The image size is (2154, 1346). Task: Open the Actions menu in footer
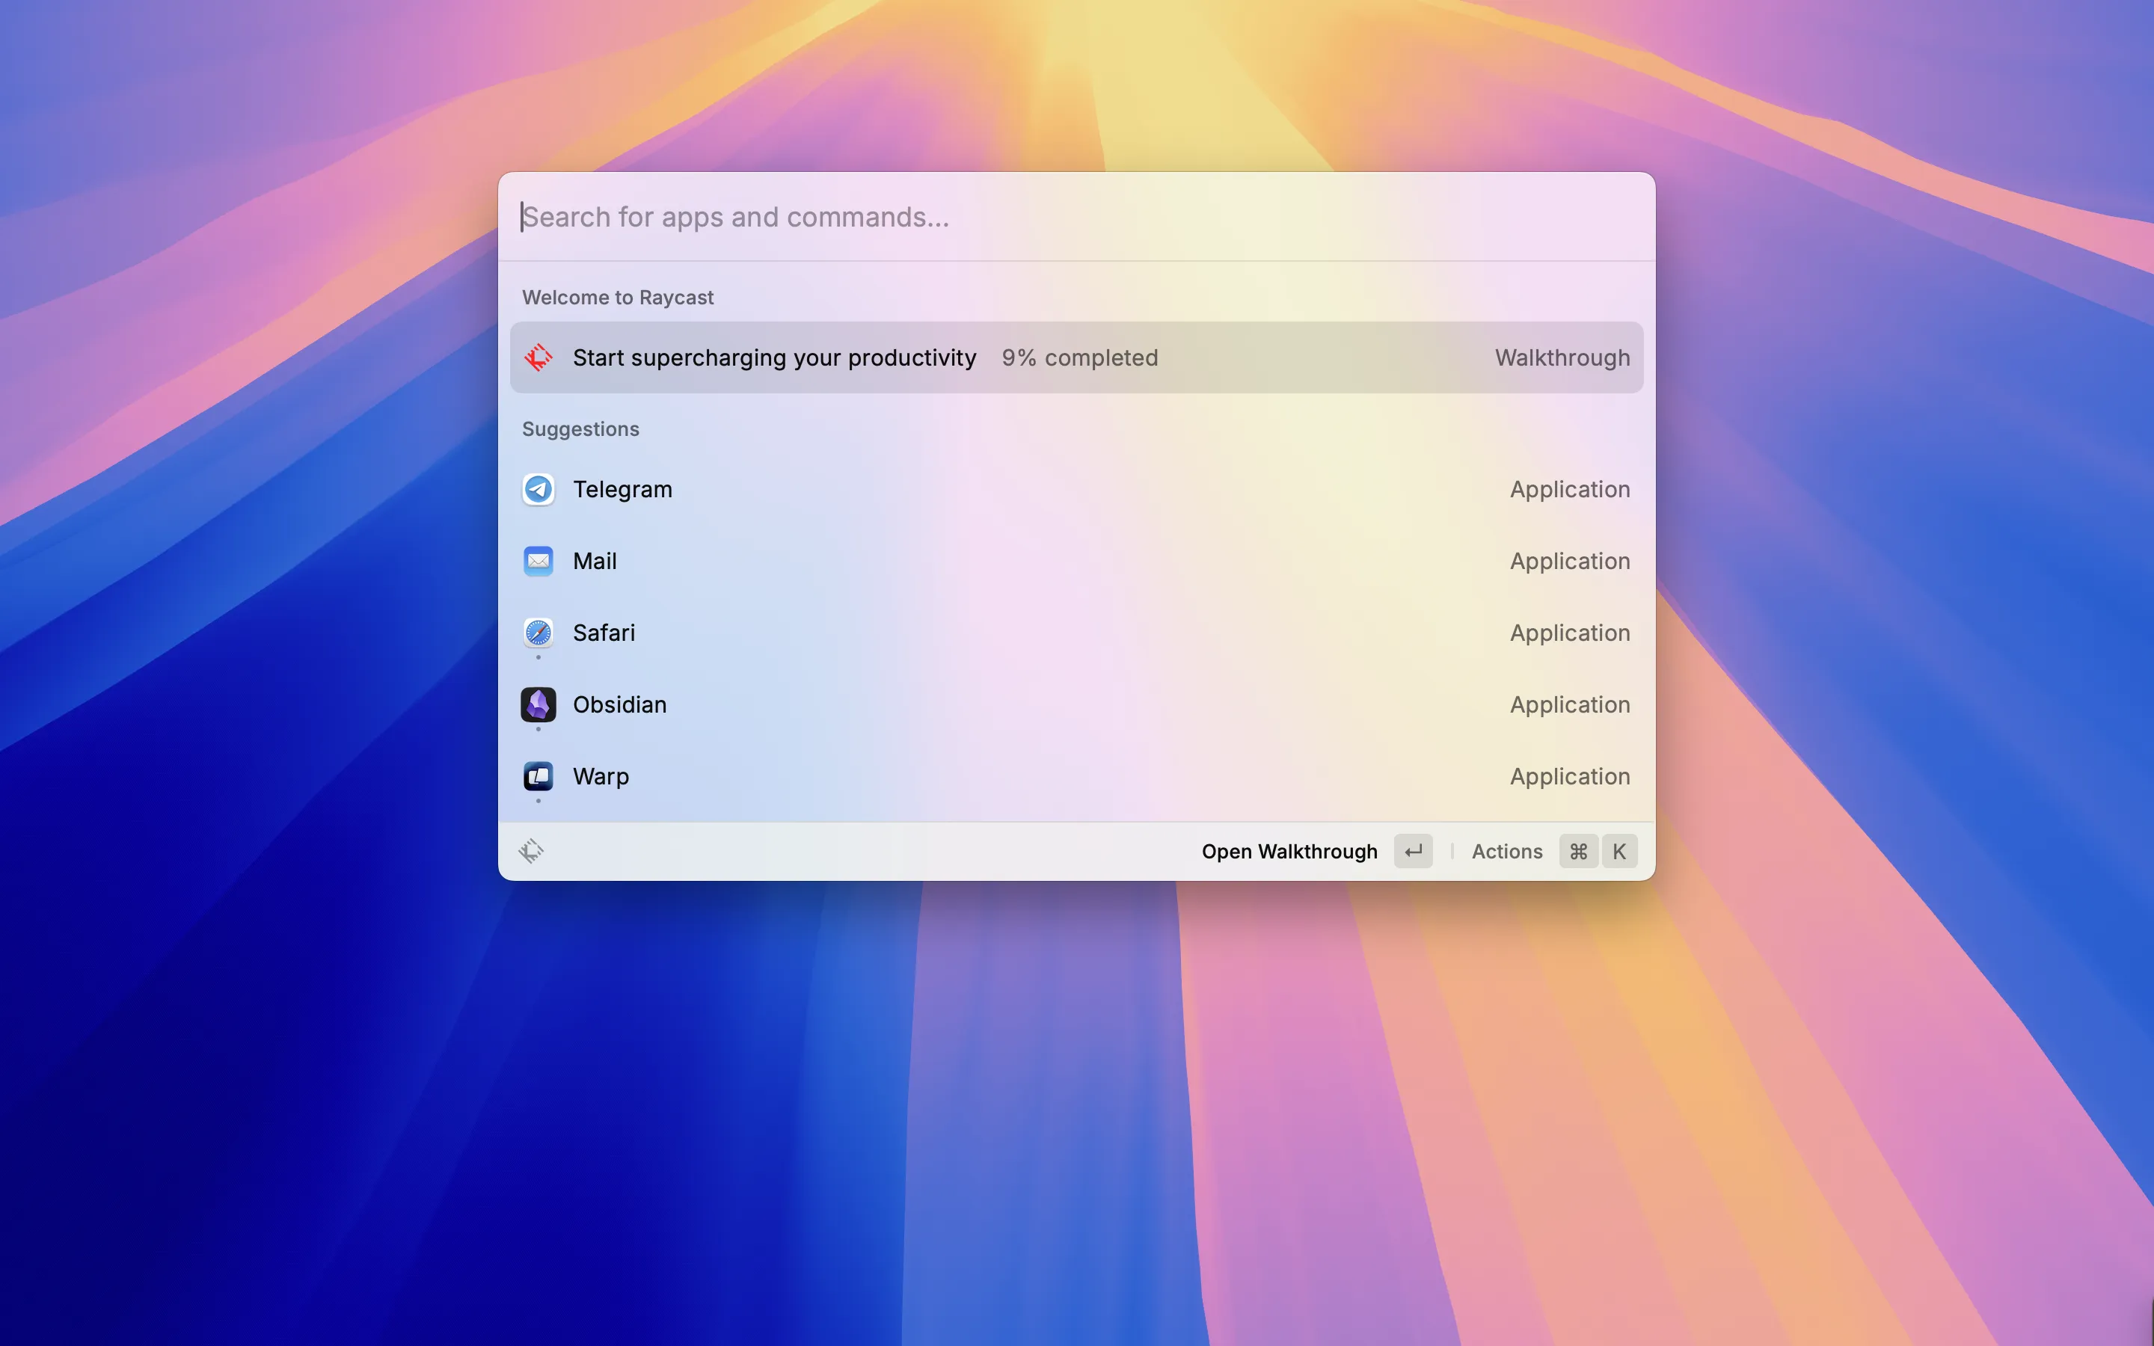[1506, 851]
